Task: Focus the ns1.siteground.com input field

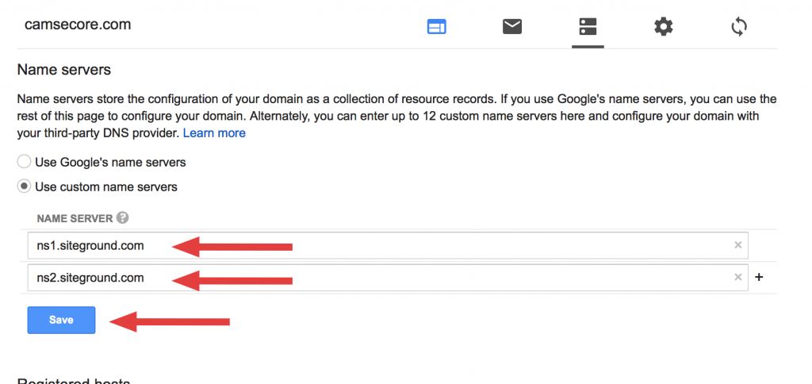Action: tap(388, 246)
